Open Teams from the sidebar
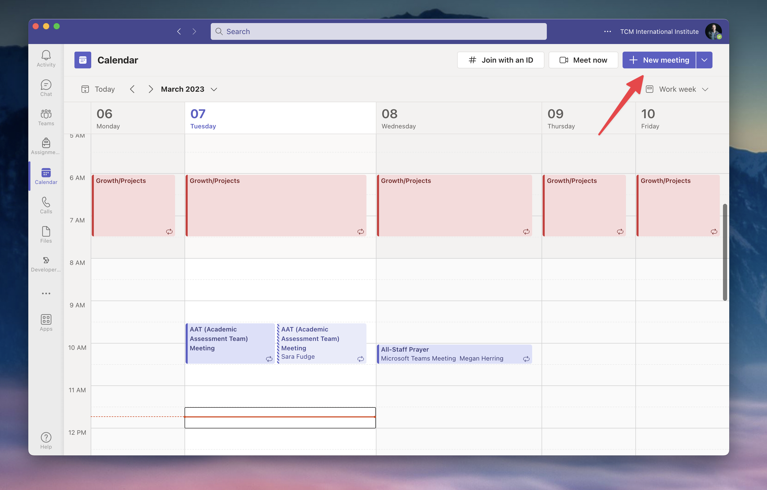Viewport: 767px width, 490px height. pyautogui.click(x=46, y=117)
